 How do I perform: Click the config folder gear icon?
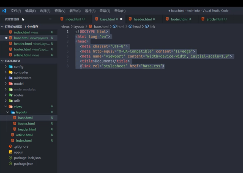11,67
